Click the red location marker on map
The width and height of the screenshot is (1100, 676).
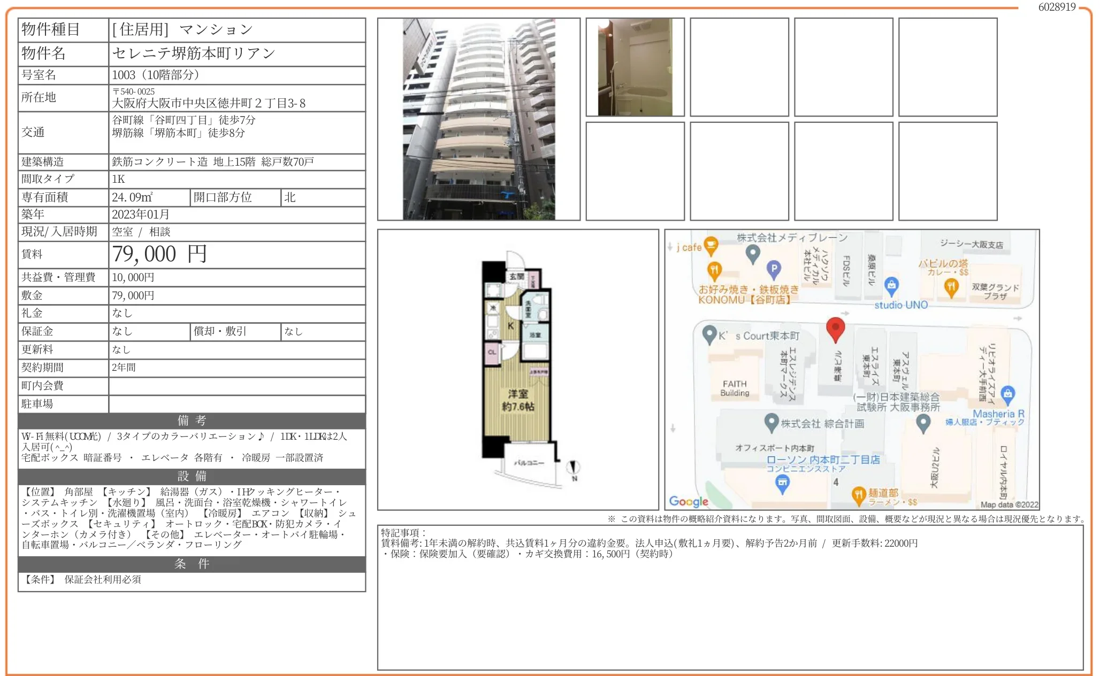(x=835, y=328)
